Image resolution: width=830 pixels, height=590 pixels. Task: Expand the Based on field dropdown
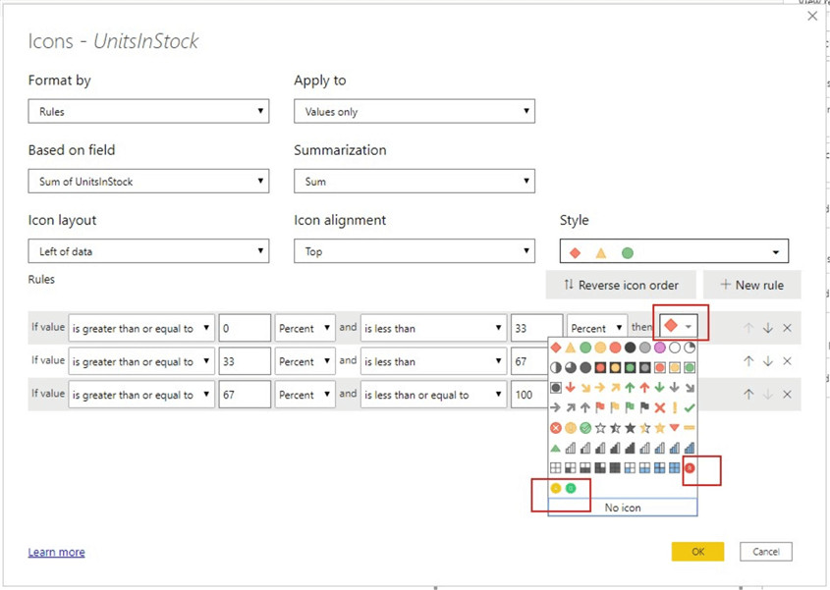click(148, 181)
